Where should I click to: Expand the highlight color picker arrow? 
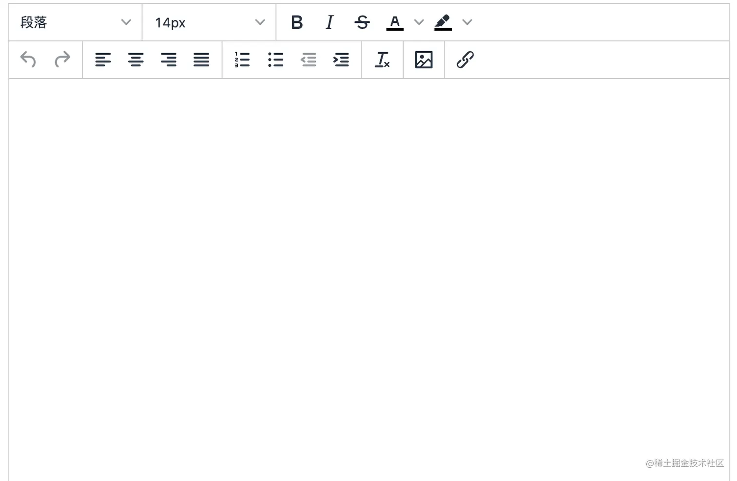(467, 22)
